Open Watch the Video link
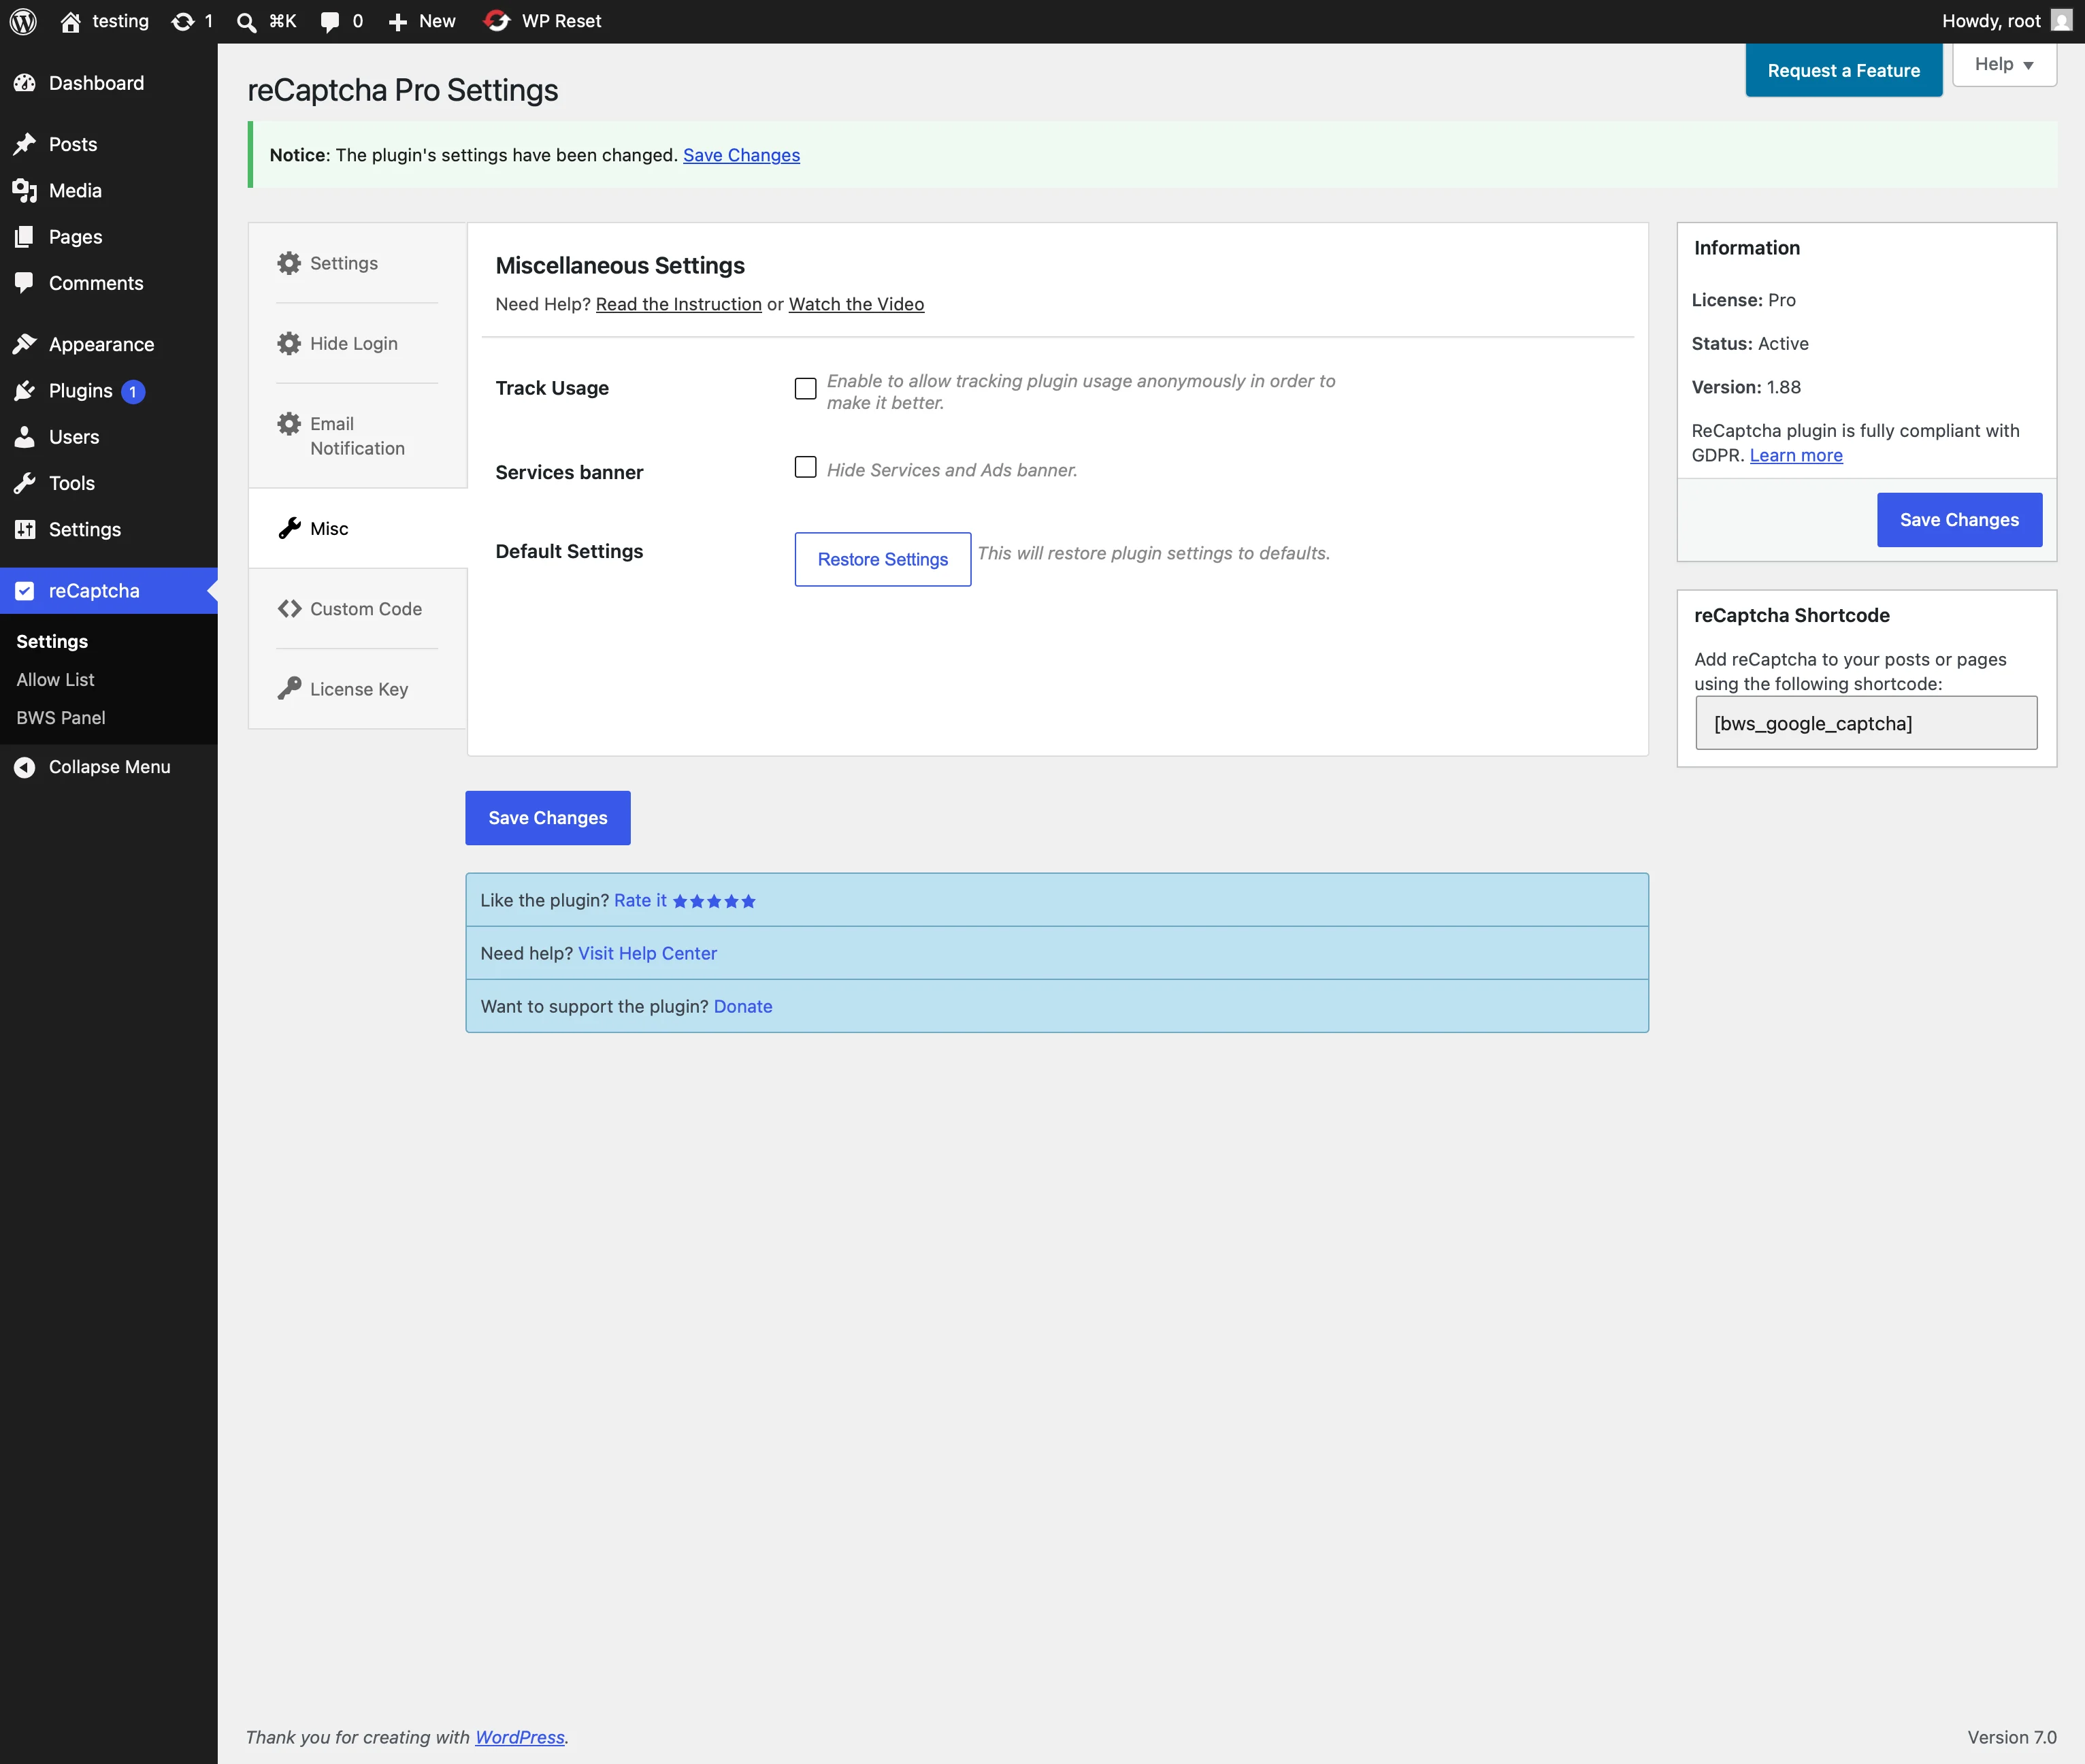The height and width of the screenshot is (1764, 2085). [856, 304]
